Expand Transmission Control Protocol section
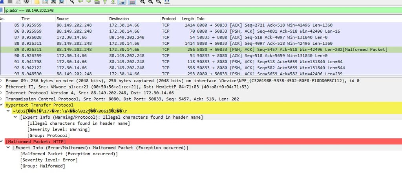 (1, 99)
